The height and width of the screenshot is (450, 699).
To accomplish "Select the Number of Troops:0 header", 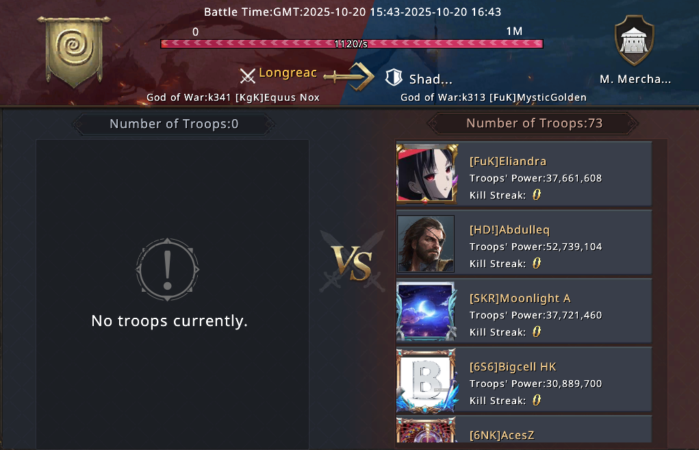I will click(174, 124).
